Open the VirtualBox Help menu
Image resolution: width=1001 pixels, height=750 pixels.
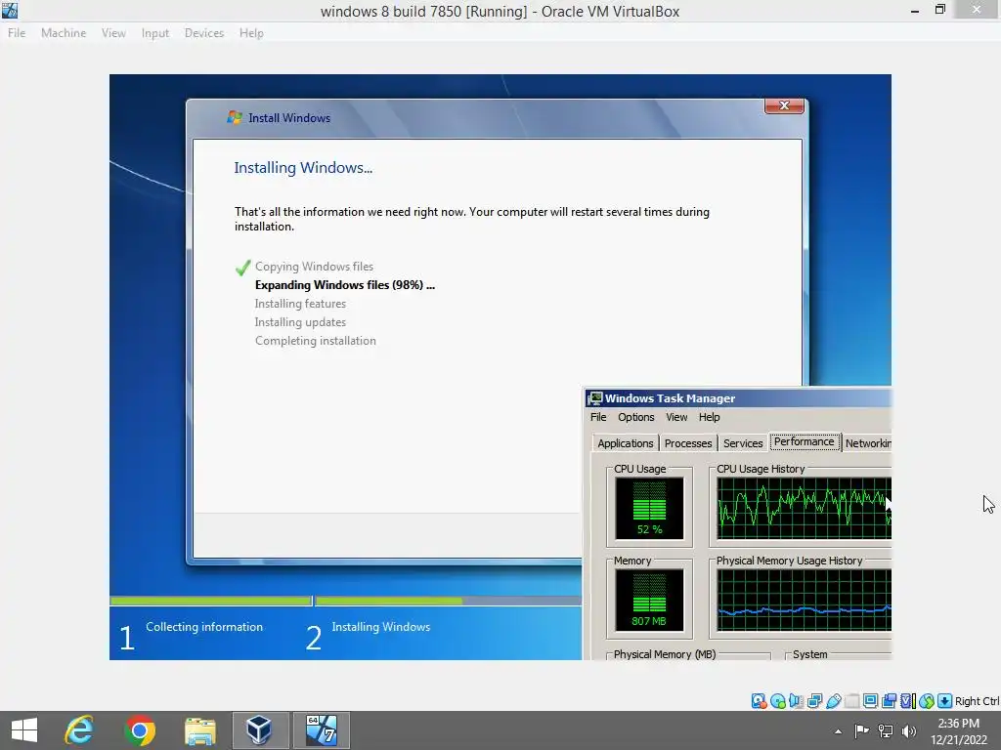coord(251,33)
